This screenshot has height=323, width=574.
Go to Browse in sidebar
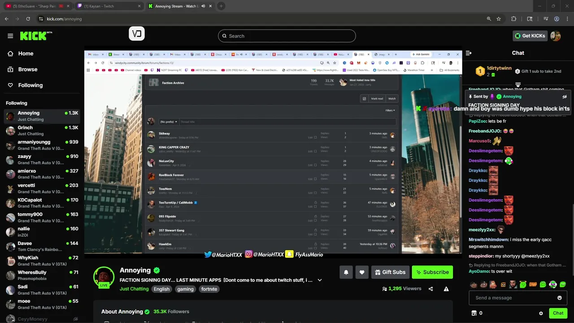[28, 70]
